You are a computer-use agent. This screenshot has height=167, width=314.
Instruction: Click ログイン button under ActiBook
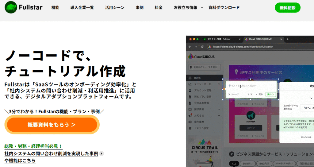point(251,128)
